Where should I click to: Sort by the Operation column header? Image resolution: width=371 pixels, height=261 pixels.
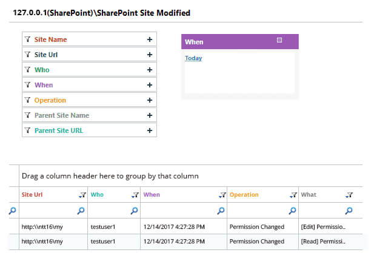(244, 195)
